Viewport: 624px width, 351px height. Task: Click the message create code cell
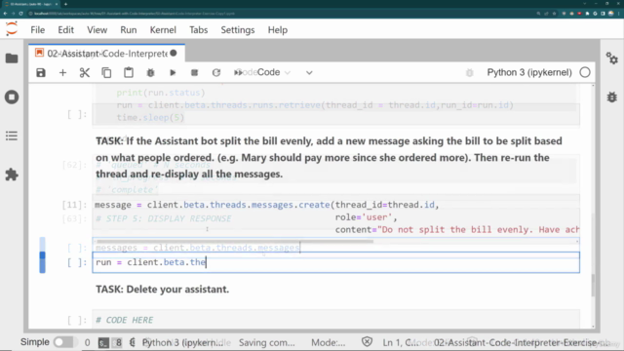(335, 216)
